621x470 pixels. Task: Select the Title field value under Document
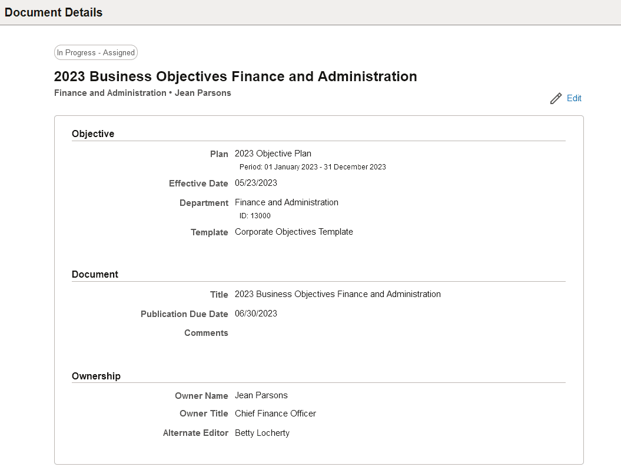click(x=337, y=294)
